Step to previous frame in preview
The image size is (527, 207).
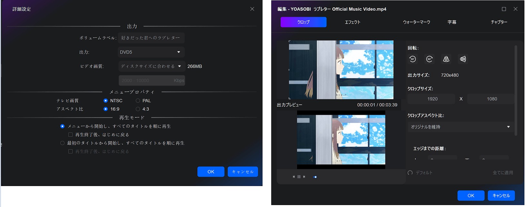293,177
